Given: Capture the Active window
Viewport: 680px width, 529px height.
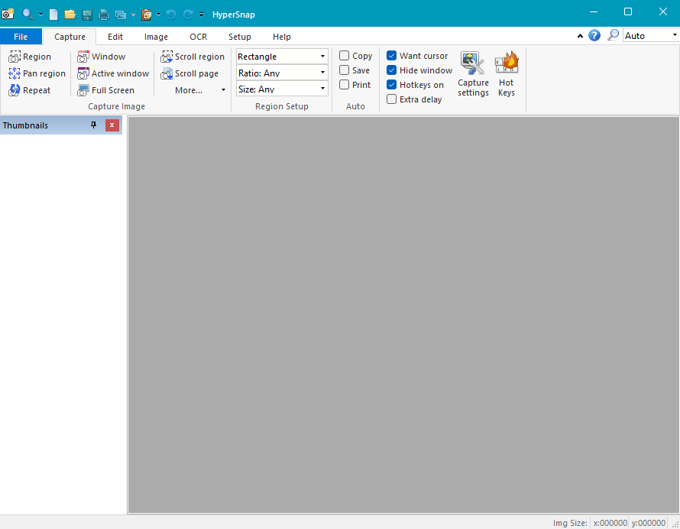Looking at the screenshot, I should (113, 73).
